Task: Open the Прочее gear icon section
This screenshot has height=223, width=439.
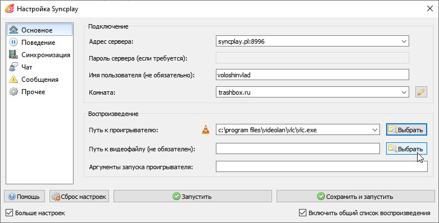Action: 13,92
